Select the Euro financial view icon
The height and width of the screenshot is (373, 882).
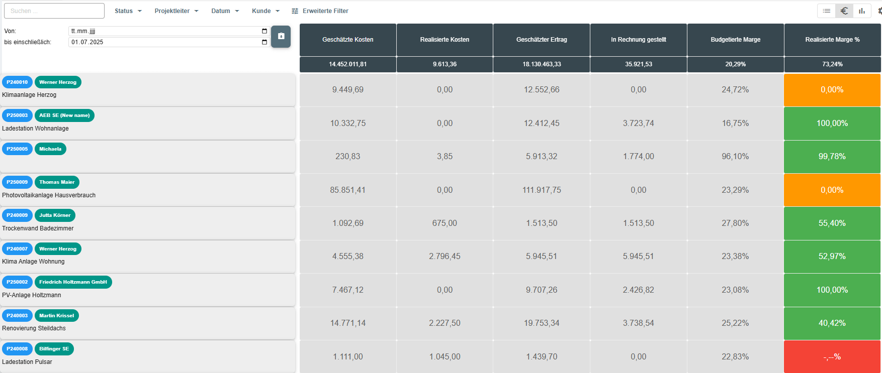(x=844, y=11)
